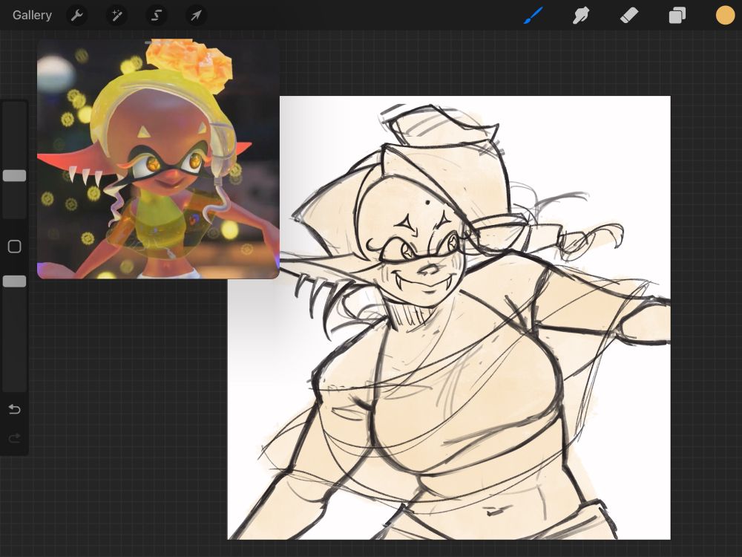Undo the last stroke
The width and height of the screenshot is (742, 557).
[x=14, y=408]
